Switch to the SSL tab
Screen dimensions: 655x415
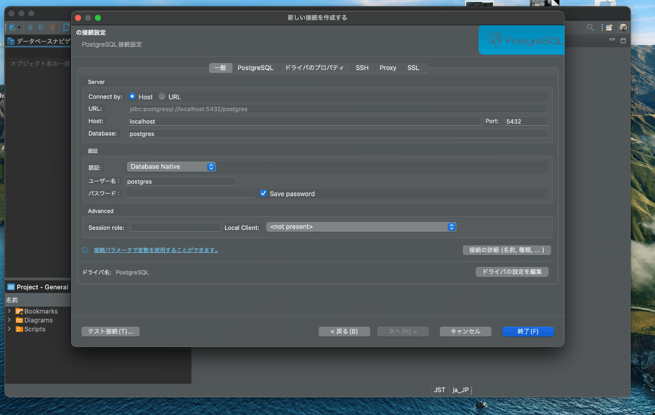413,68
